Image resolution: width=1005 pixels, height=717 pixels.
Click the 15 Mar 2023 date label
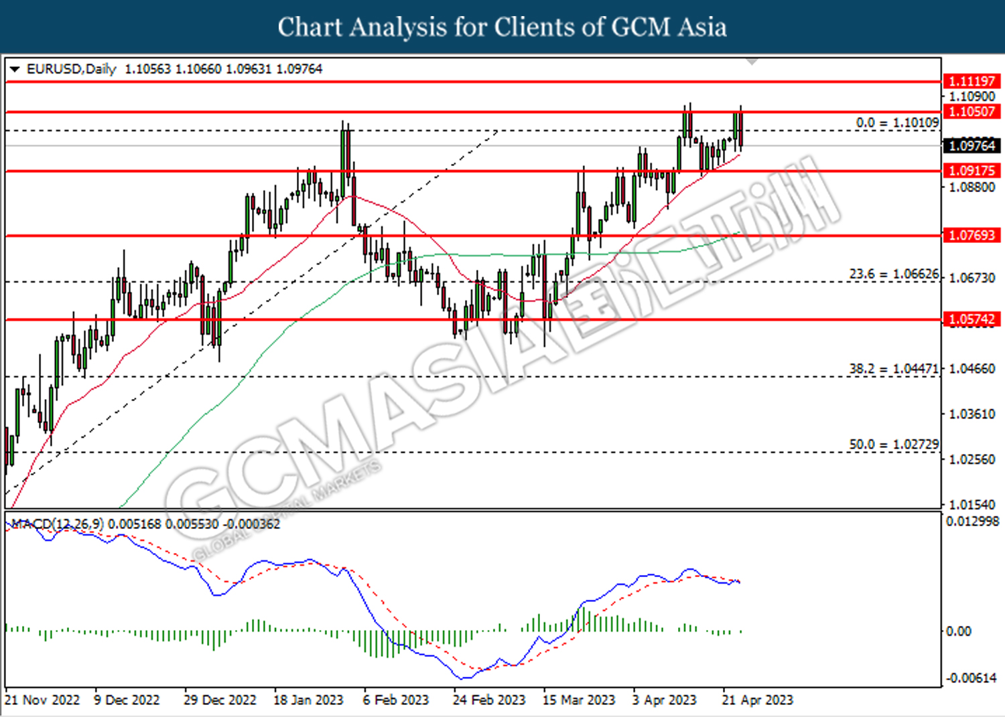point(579,700)
